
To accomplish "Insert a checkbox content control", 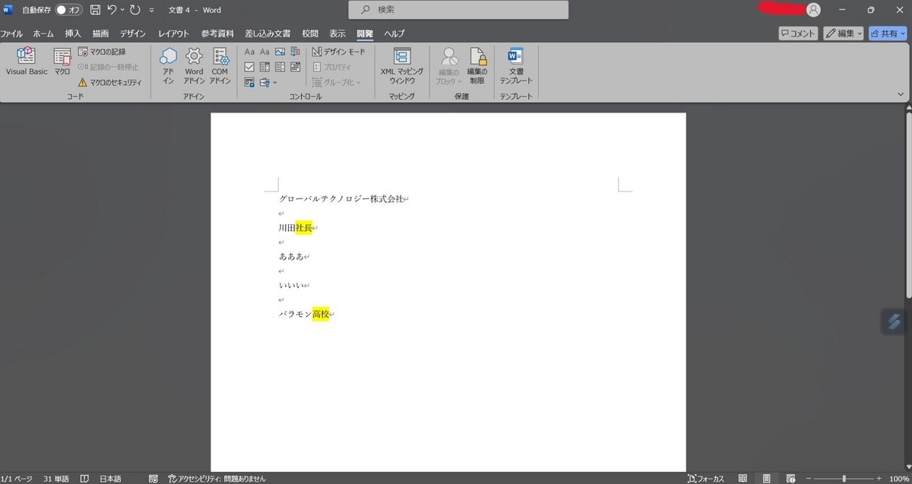I will [x=249, y=67].
